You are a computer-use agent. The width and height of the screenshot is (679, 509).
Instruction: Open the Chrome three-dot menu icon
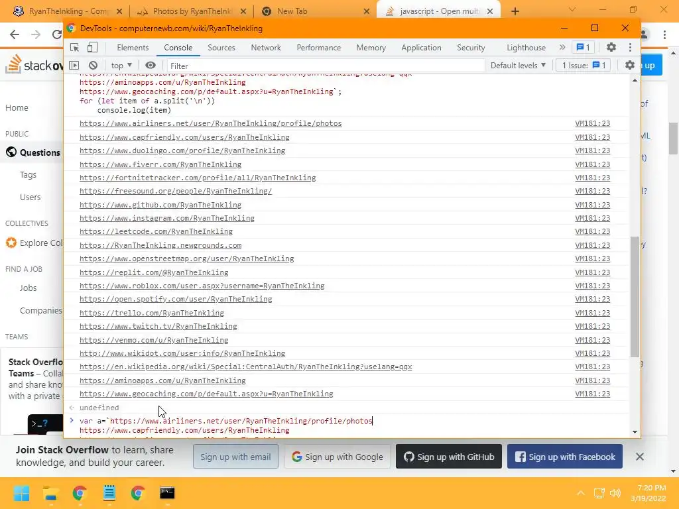pos(664,34)
